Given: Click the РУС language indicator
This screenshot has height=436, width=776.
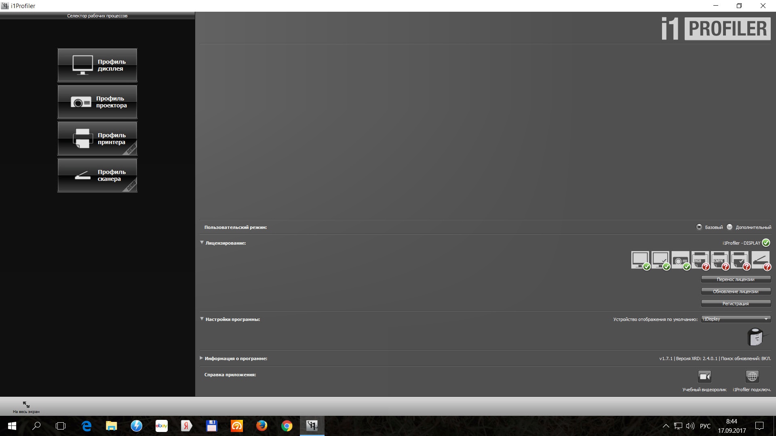Looking at the screenshot, I should (705, 426).
